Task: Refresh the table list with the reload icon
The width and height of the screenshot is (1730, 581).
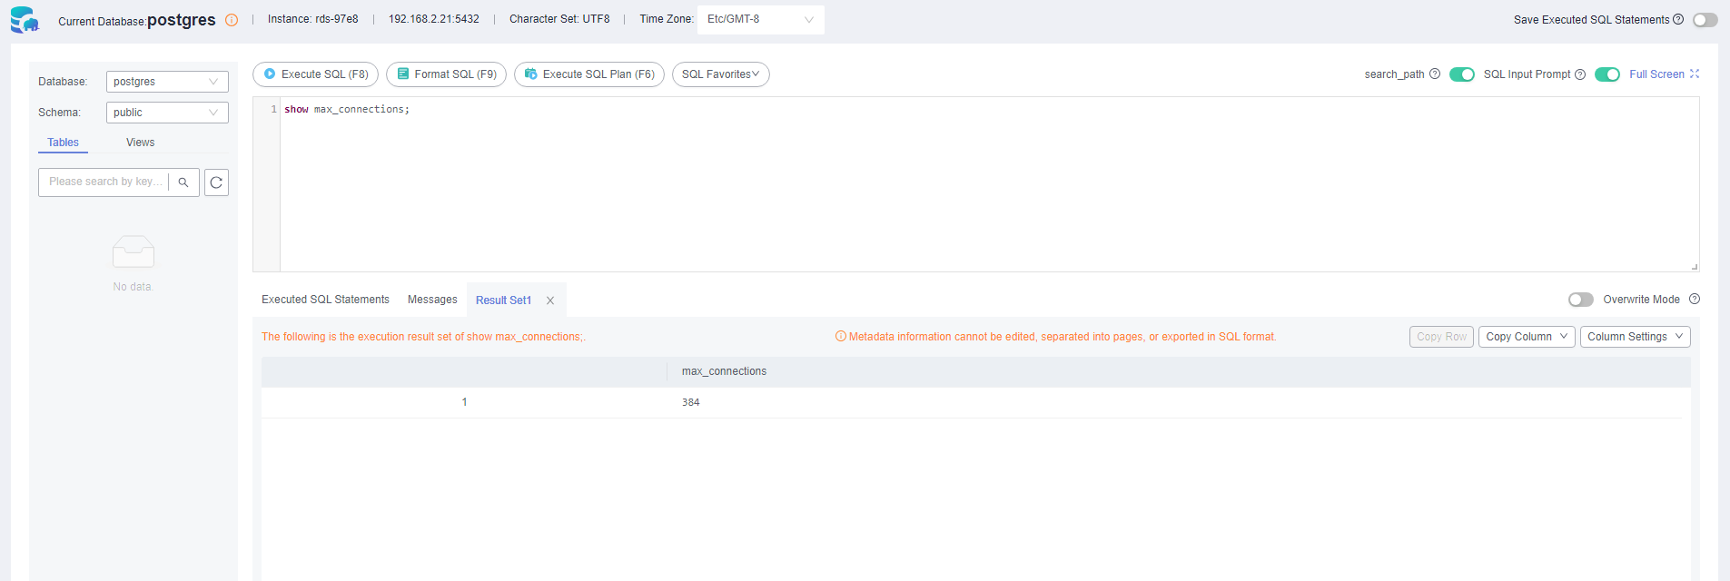Action: point(216,182)
